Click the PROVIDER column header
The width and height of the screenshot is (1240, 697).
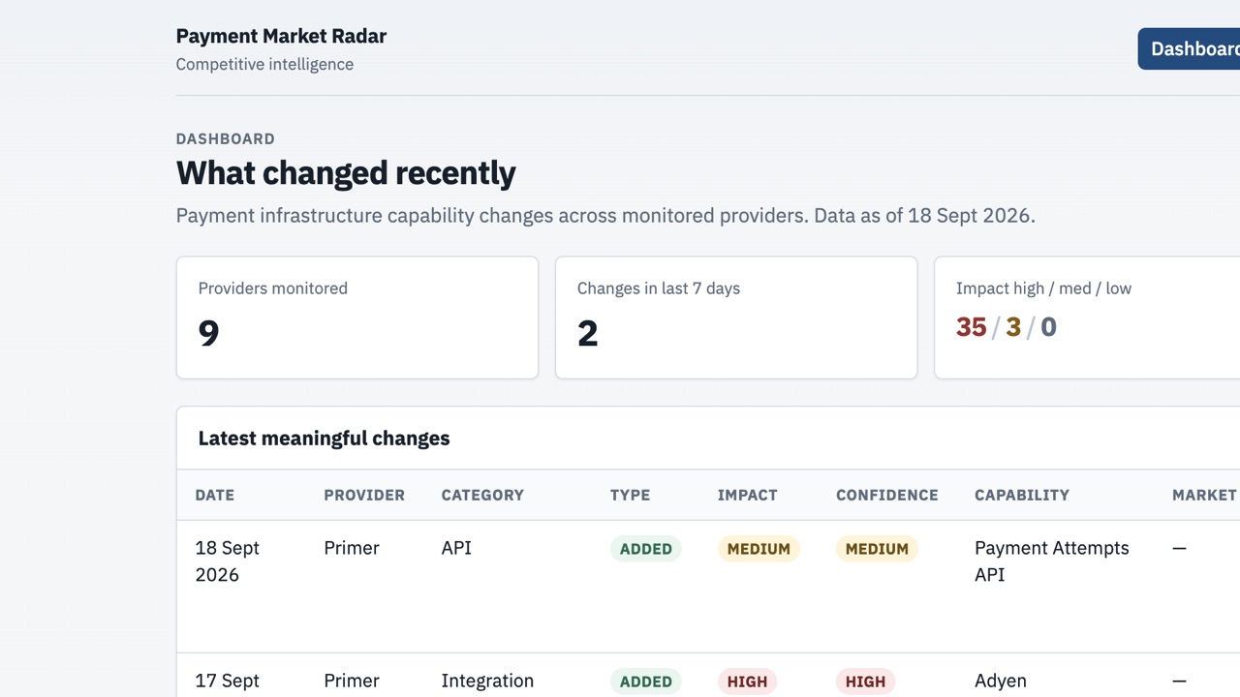[364, 495]
